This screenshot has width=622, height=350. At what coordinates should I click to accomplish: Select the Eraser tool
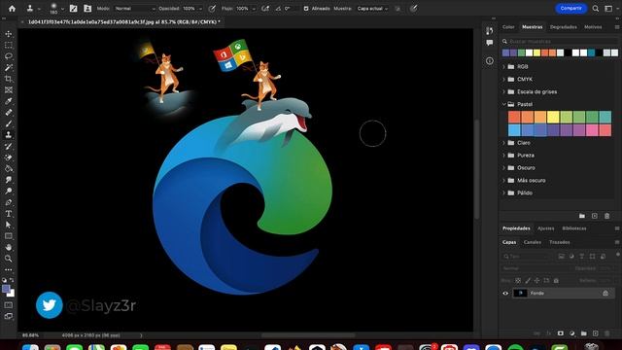pyautogui.click(x=9, y=157)
